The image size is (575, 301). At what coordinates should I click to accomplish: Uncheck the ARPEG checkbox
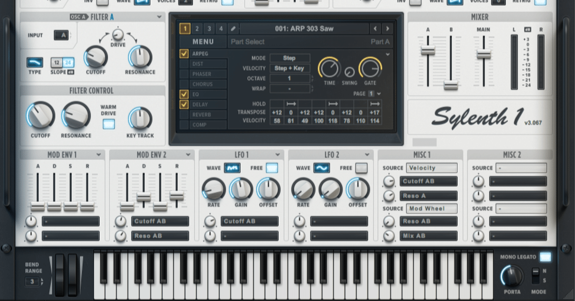pos(184,54)
